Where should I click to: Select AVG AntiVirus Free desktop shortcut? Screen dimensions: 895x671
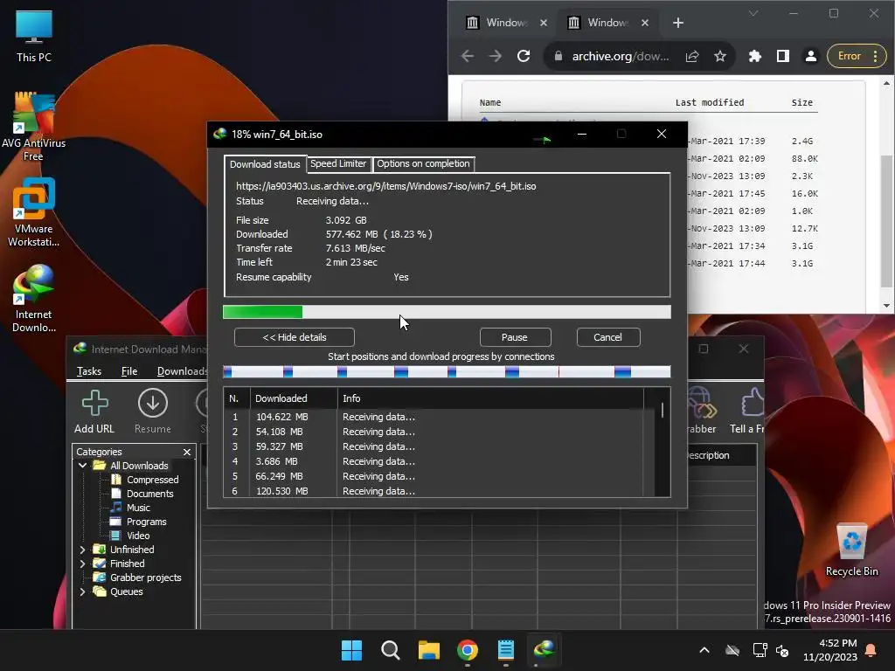coord(34,127)
